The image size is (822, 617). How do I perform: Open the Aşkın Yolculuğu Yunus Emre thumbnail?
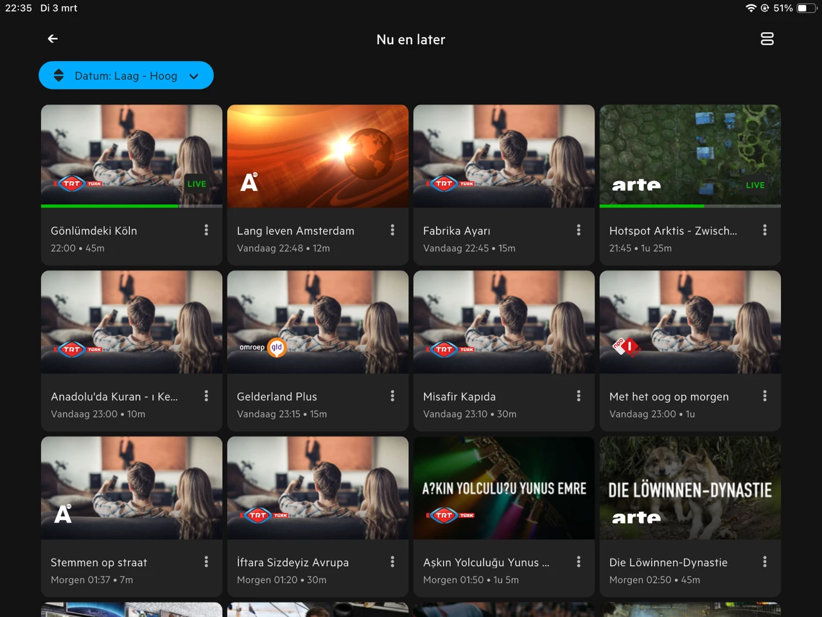coord(504,488)
